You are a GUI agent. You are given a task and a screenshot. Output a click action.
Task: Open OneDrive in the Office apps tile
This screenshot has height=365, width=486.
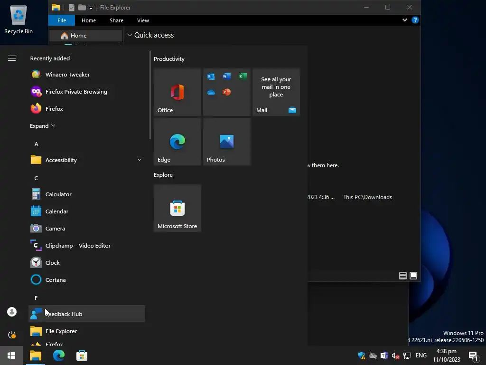pyautogui.click(x=211, y=92)
